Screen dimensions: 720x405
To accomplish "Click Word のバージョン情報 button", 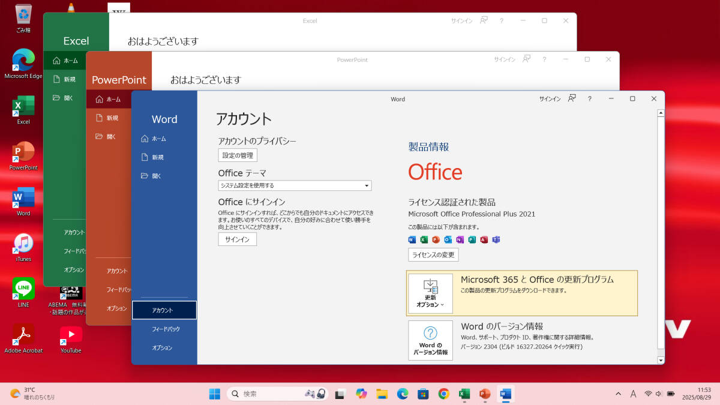I will point(430,340).
